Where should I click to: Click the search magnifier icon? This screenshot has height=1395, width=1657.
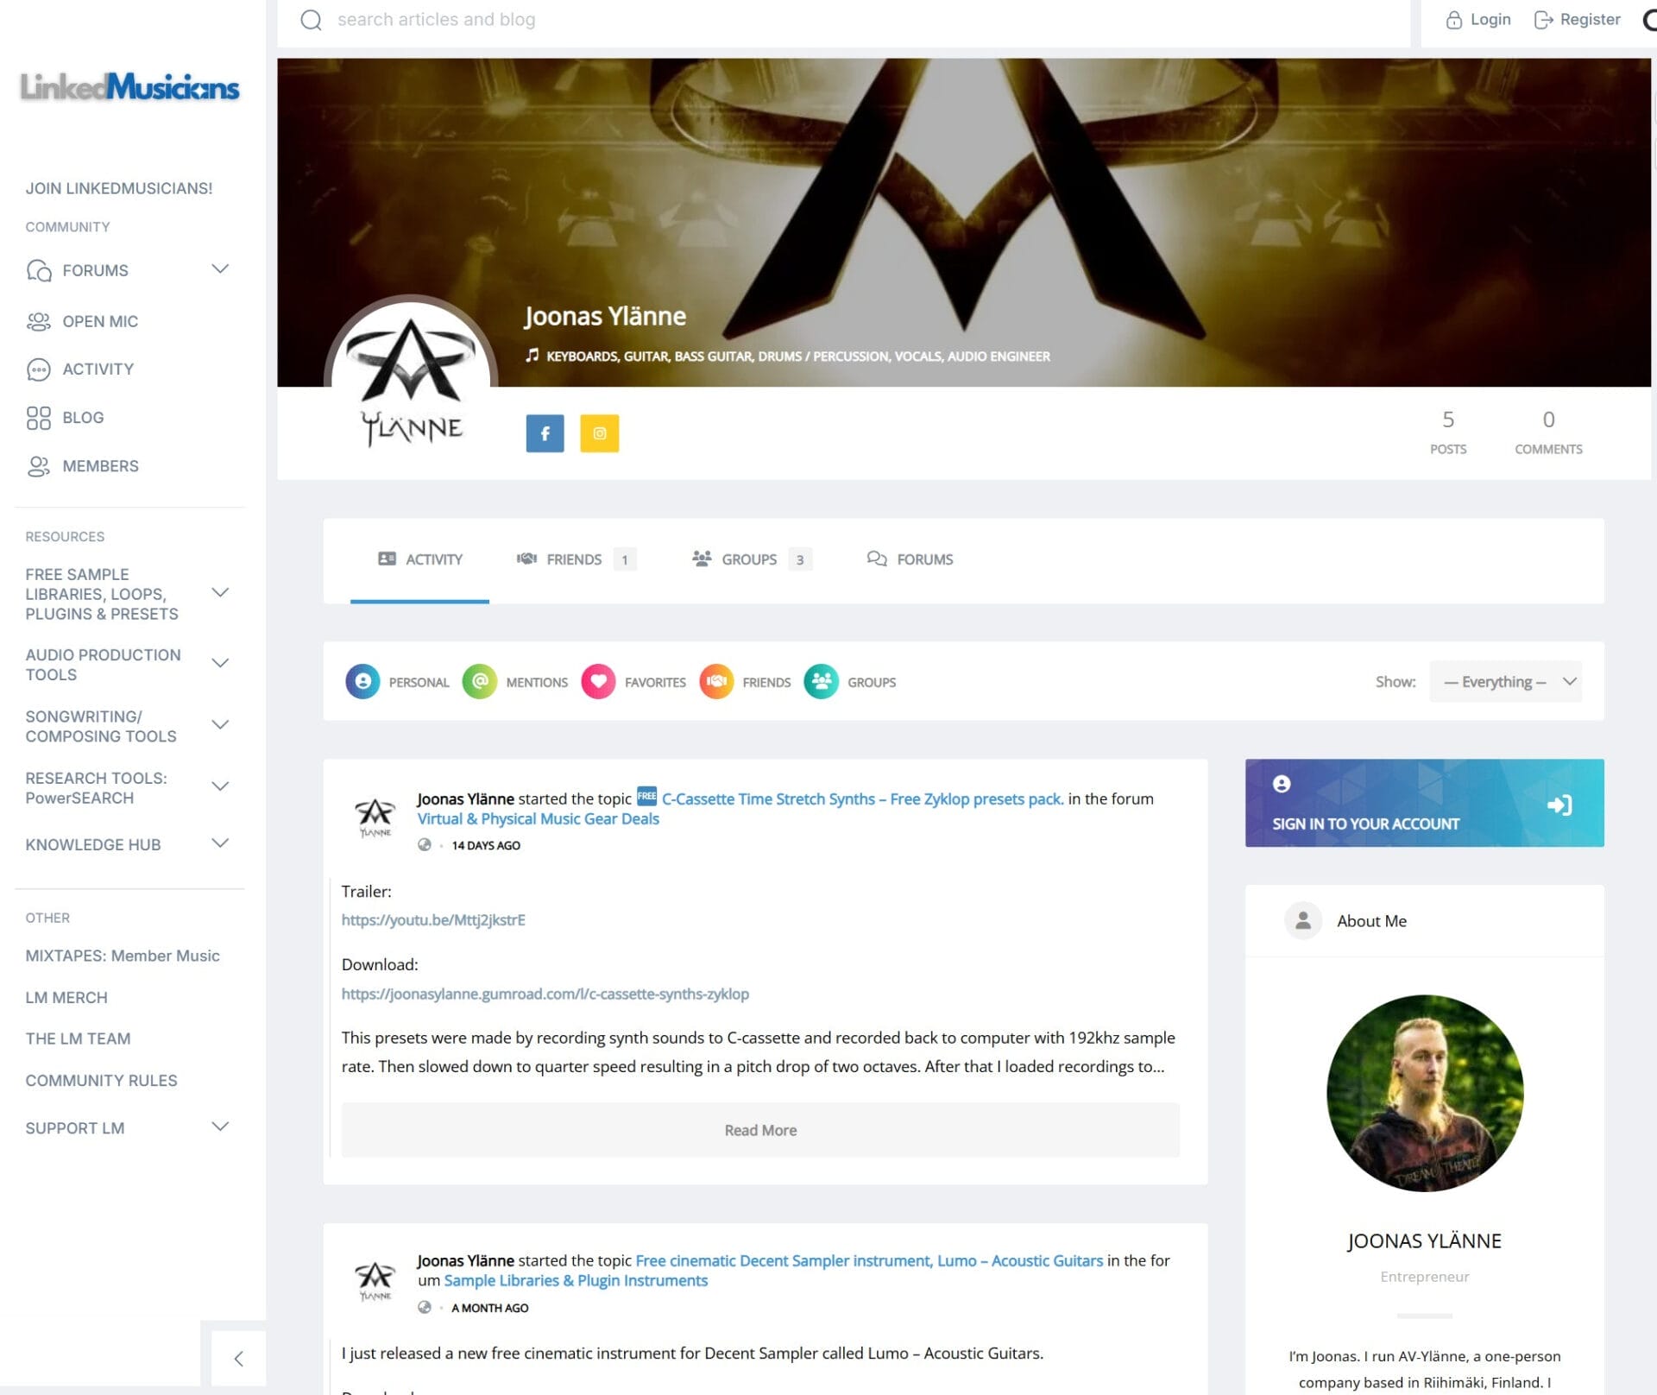[x=311, y=20]
